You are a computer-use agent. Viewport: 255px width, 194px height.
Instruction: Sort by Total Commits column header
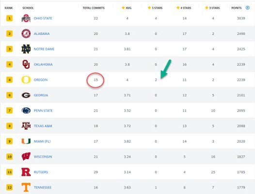pyautogui.click(x=94, y=8)
